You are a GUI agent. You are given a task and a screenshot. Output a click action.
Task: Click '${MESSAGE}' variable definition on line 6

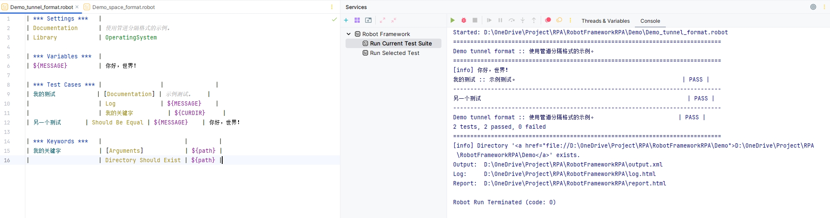click(x=50, y=66)
